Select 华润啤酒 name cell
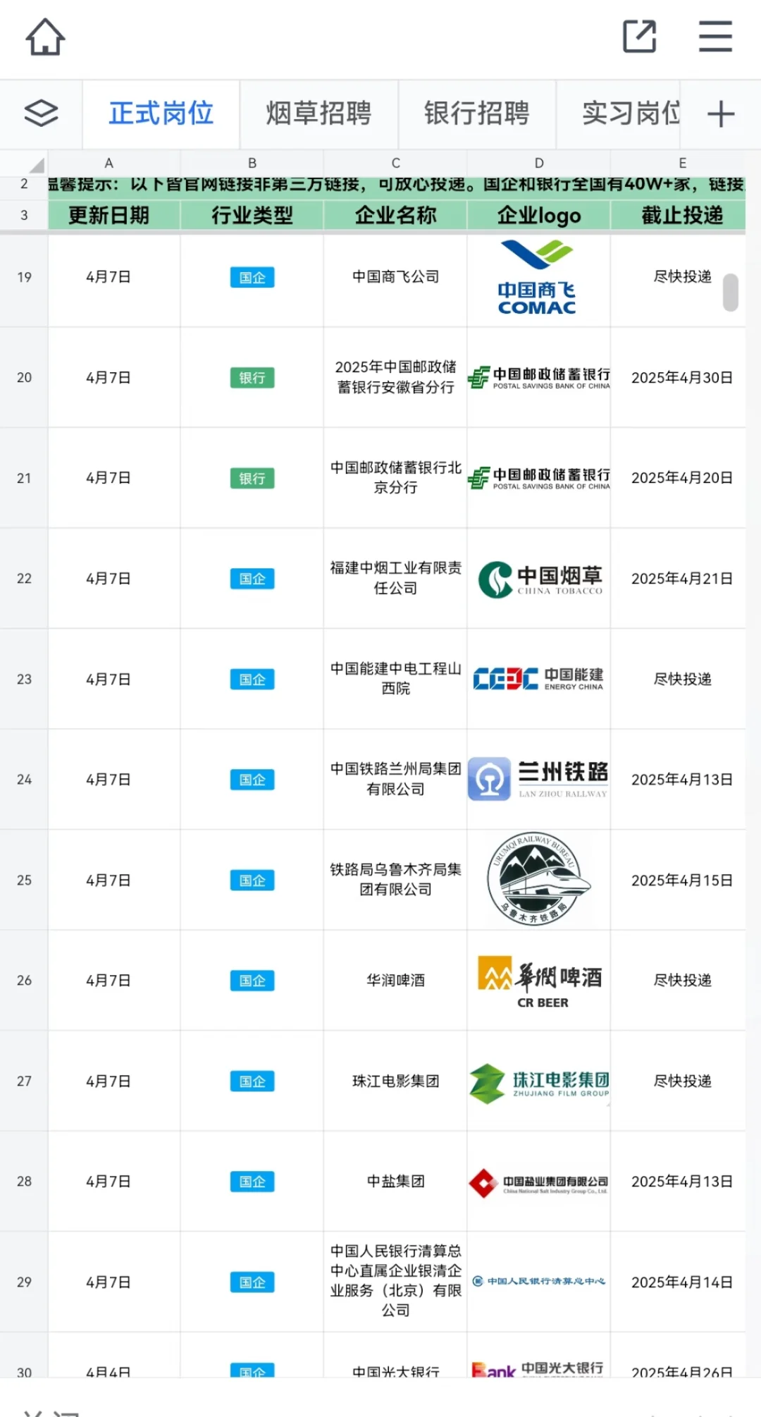 [396, 980]
